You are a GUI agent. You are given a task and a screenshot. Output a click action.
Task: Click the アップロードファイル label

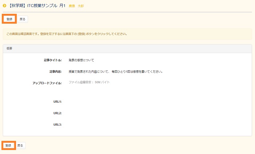[47, 83]
